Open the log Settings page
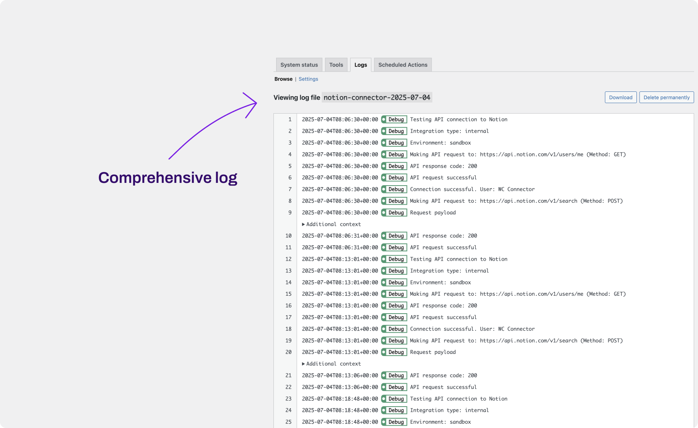The image size is (698, 428). click(x=308, y=79)
